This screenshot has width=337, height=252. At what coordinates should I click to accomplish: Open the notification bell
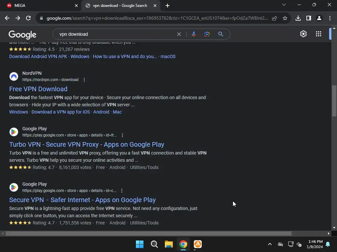(x=328, y=244)
